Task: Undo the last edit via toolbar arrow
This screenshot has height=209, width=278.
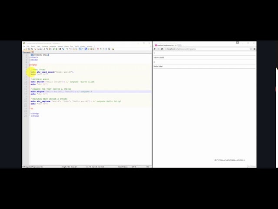Action: (53, 49)
